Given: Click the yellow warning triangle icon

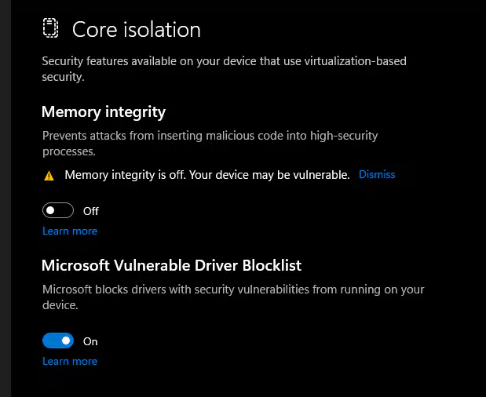Looking at the screenshot, I should tap(49, 176).
